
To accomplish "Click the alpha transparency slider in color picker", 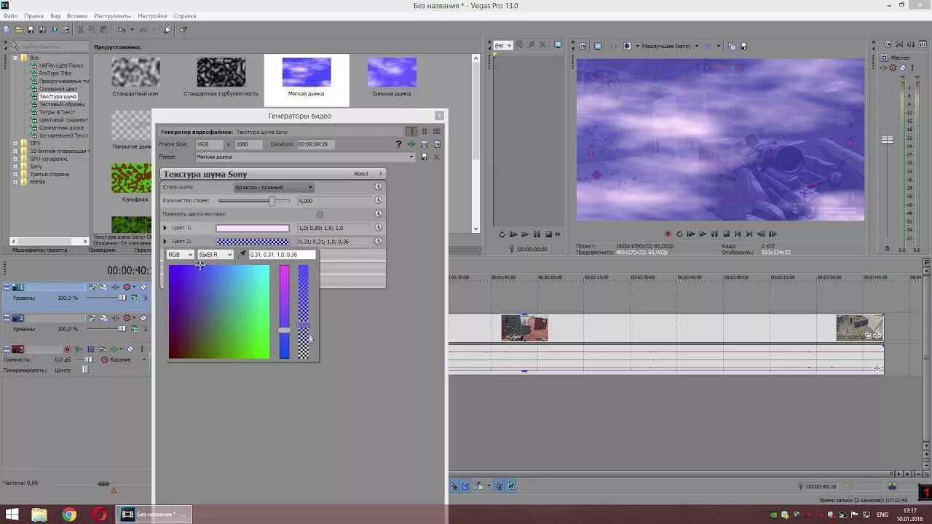I will tap(304, 312).
